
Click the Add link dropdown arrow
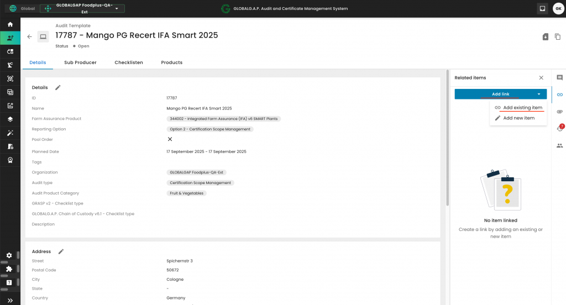point(539,94)
